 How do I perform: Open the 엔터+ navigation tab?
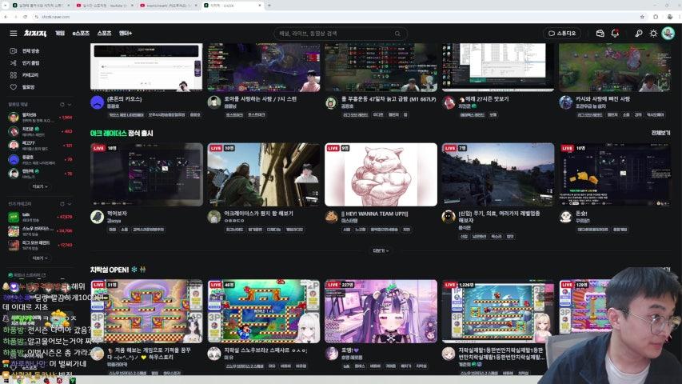[x=126, y=34]
